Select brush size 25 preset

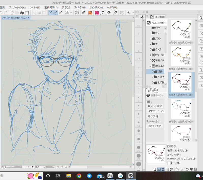pyautogui.click(x=139, y=157)
